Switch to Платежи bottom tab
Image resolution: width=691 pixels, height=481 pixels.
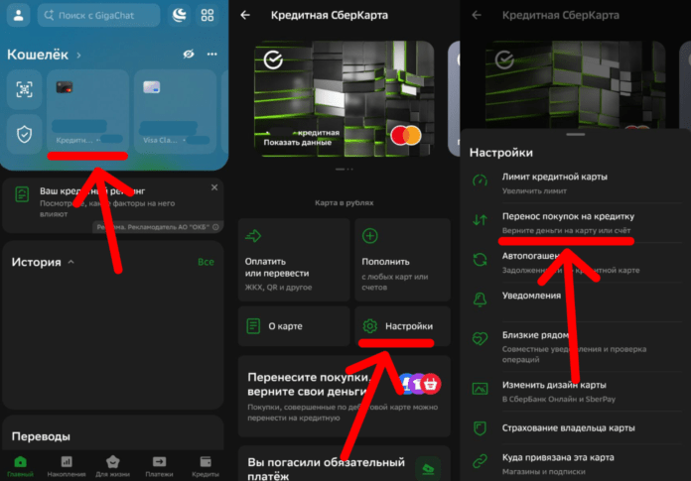(x=159, y=466)
